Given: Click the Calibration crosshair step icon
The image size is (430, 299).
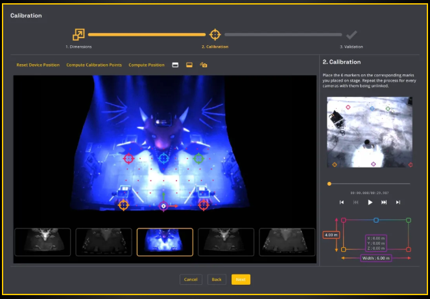Looking at the screenshot, I should (215, 34).
